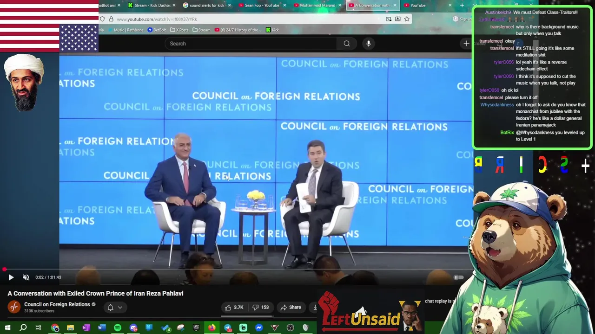Click the Whysodankness username in chat overlay
The height and width of the screenshot is (334, 595).
click(497, 105)
